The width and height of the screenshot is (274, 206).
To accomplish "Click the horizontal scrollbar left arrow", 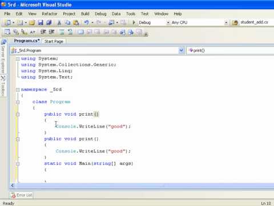I will (x=13, y=185).
